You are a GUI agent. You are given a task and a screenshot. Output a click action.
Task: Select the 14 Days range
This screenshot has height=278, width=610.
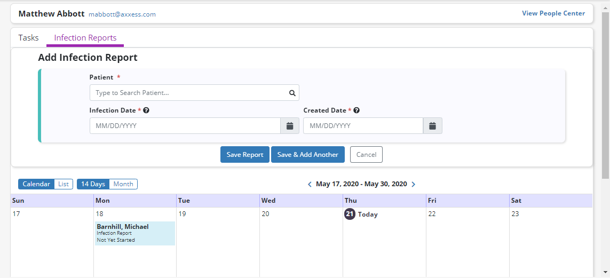click(93, 184)
